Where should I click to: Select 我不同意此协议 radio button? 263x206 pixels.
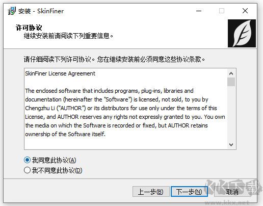coord(27,170)
